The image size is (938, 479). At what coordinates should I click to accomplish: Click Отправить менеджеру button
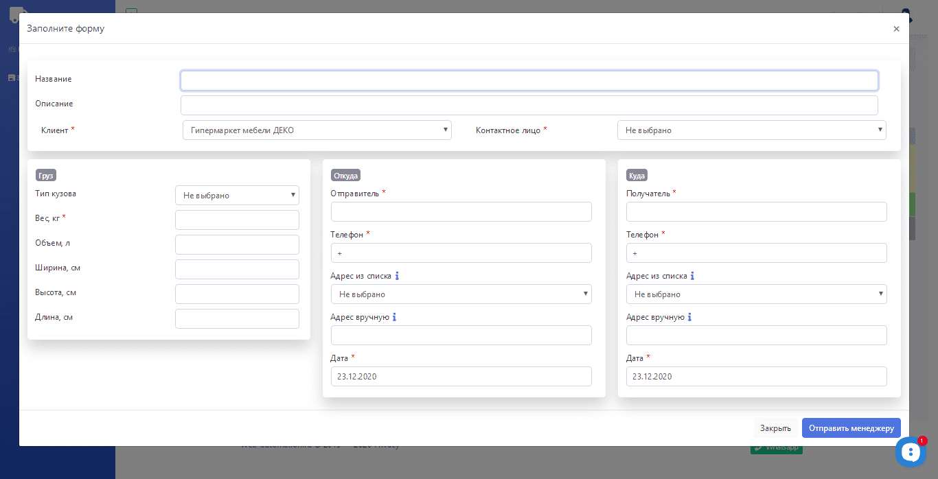[851, 428]
